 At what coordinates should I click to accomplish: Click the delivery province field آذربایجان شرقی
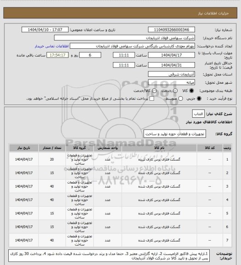(x=172, y=74)
